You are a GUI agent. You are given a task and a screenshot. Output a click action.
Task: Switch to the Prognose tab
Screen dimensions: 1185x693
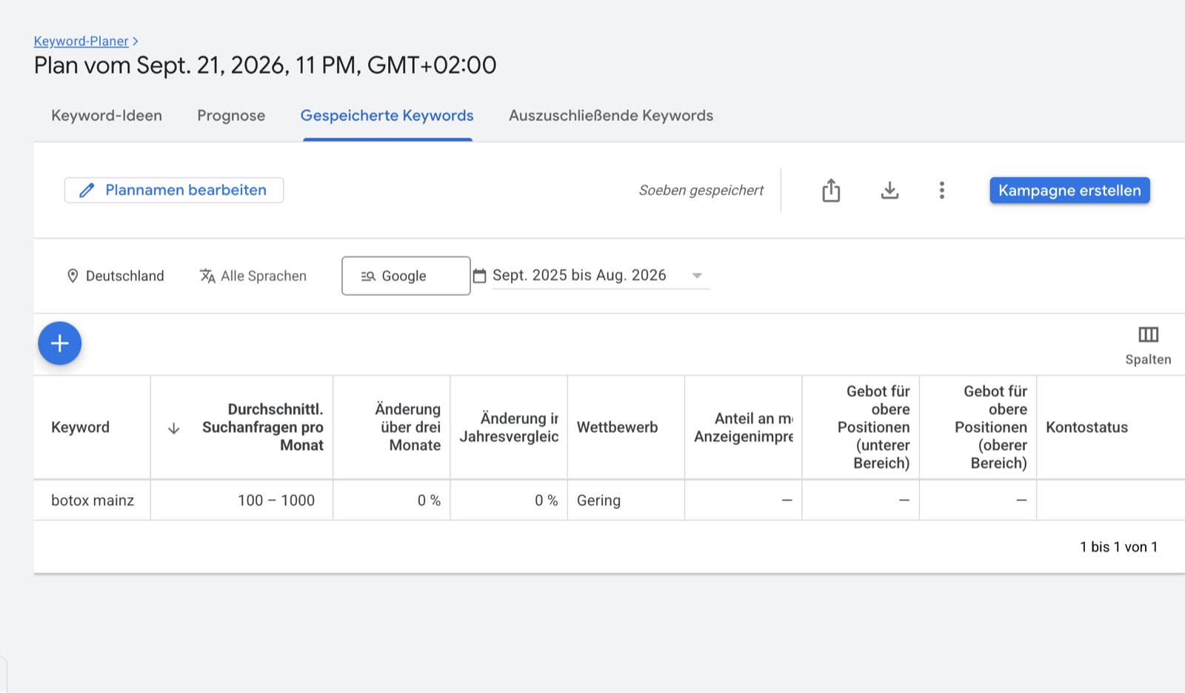231,116
